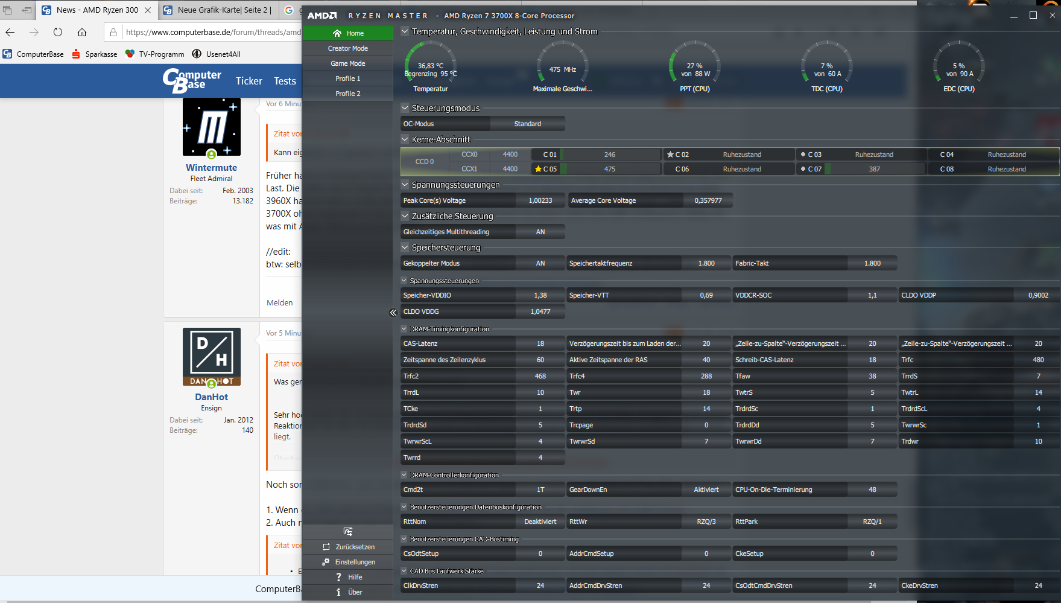The width and height of the screenshot is (1061, 603).
Task: Click the Melden link under the post
Action: (x=280, y=303)
